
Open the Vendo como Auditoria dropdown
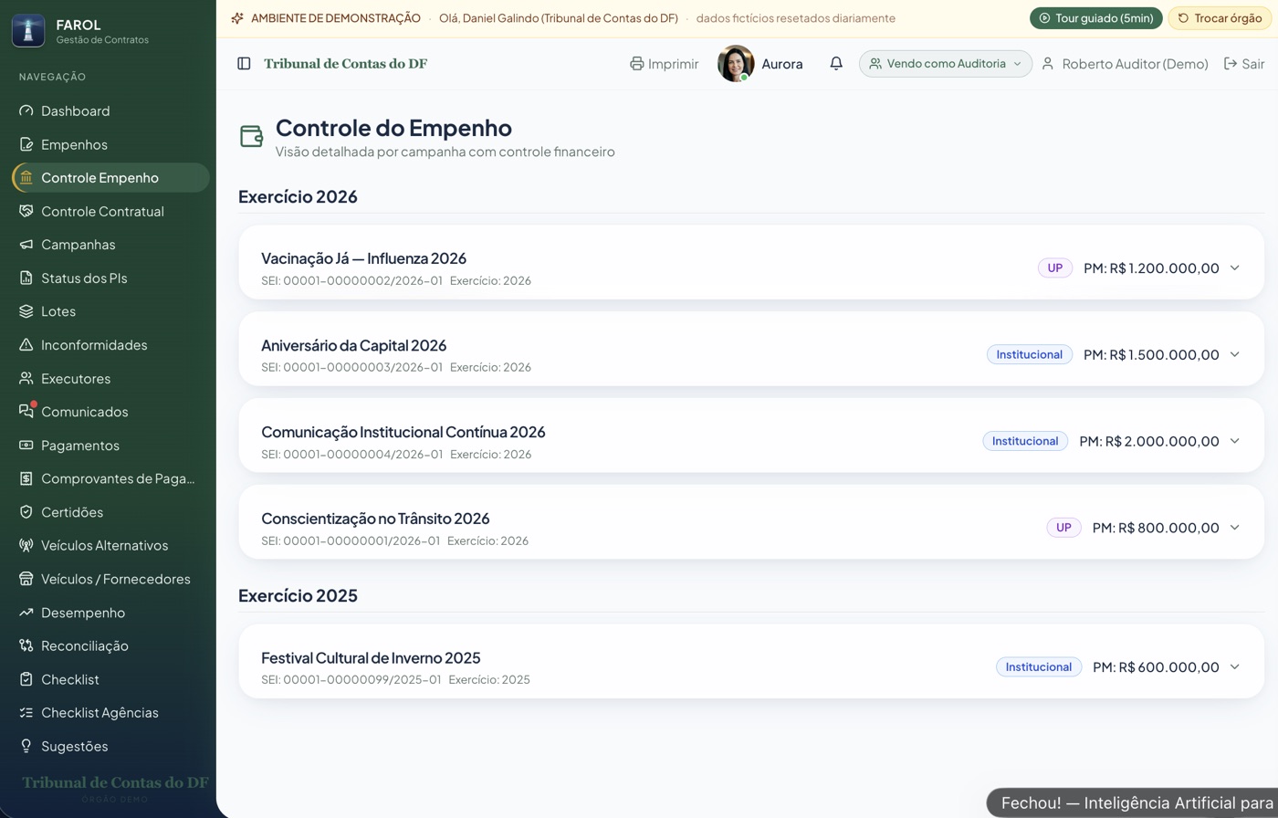click(946, 64)
